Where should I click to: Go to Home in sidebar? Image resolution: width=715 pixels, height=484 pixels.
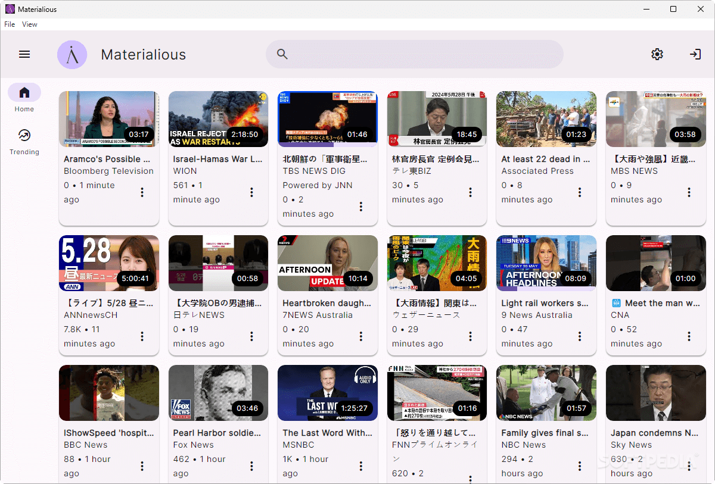(24, 98)
